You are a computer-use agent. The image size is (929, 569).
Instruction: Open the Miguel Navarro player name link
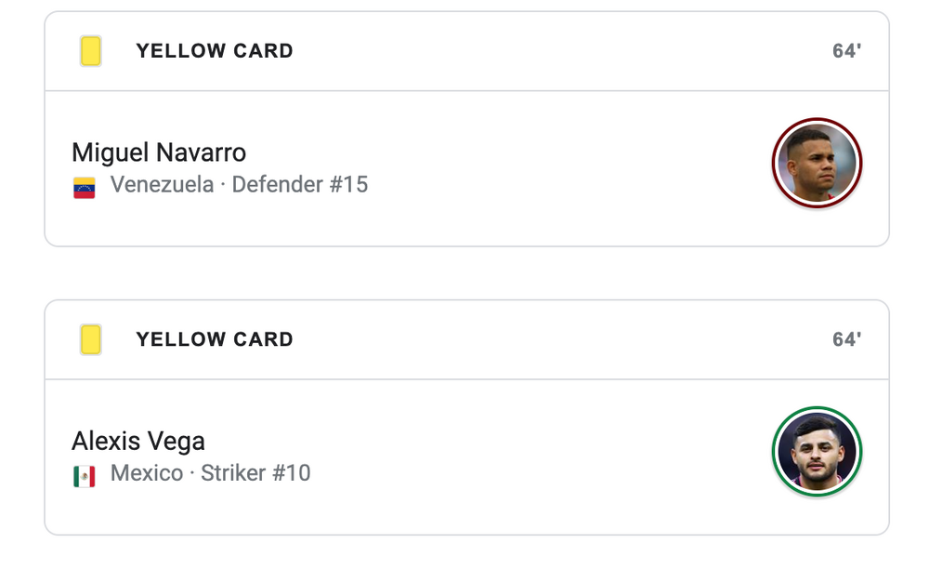(159, 152)
